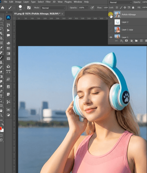Viewport: 147px width, 173px height.
Task: Open the brush Mode dropdown
Action: coord(53,8)
